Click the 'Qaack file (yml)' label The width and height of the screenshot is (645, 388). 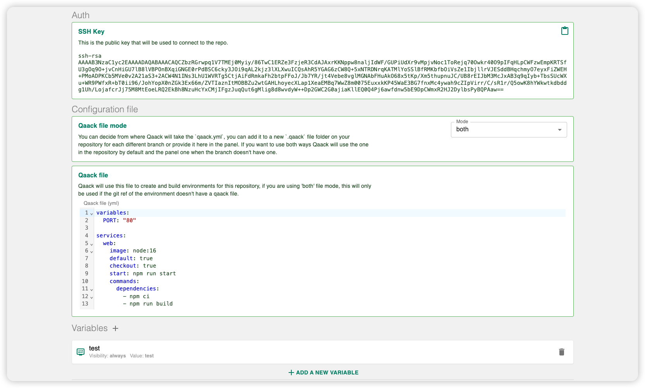pos(101,203)
